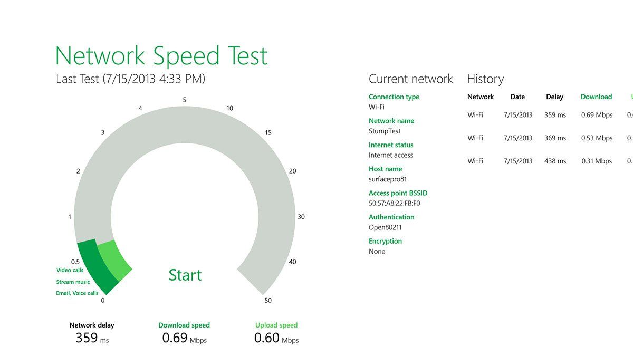Image resolution: width=633 pixels, height=356 pixels.
Task: Switch to the History section
Action: pos(485,79)
